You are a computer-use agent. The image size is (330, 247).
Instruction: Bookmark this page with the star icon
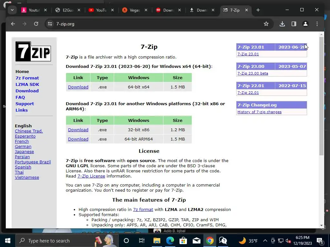coord(266,24)
